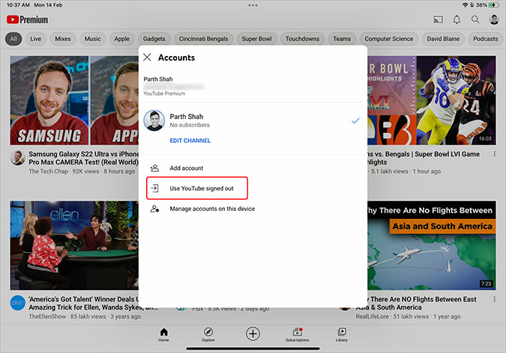Open options for Super Bowl LVI video
The width and height of the screenshot is (506, 353).
[x=495, y=154]
